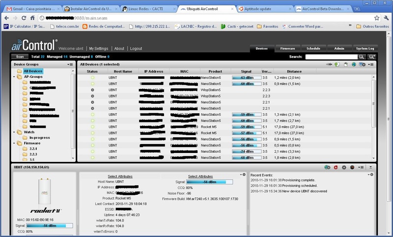Click the globe icon in device list toolbar

(x=354, y=64)
